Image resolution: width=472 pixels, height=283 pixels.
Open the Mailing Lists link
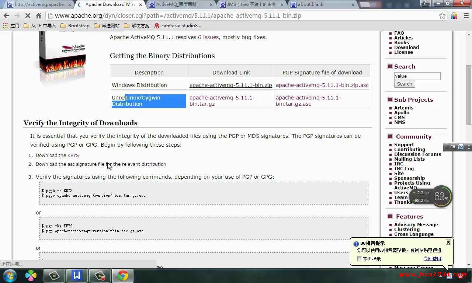tap(409, 159)
